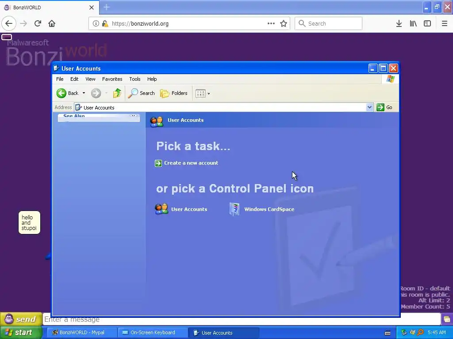Bookmark this page with the star icon

pyautogui.click(x=284, y=23)
